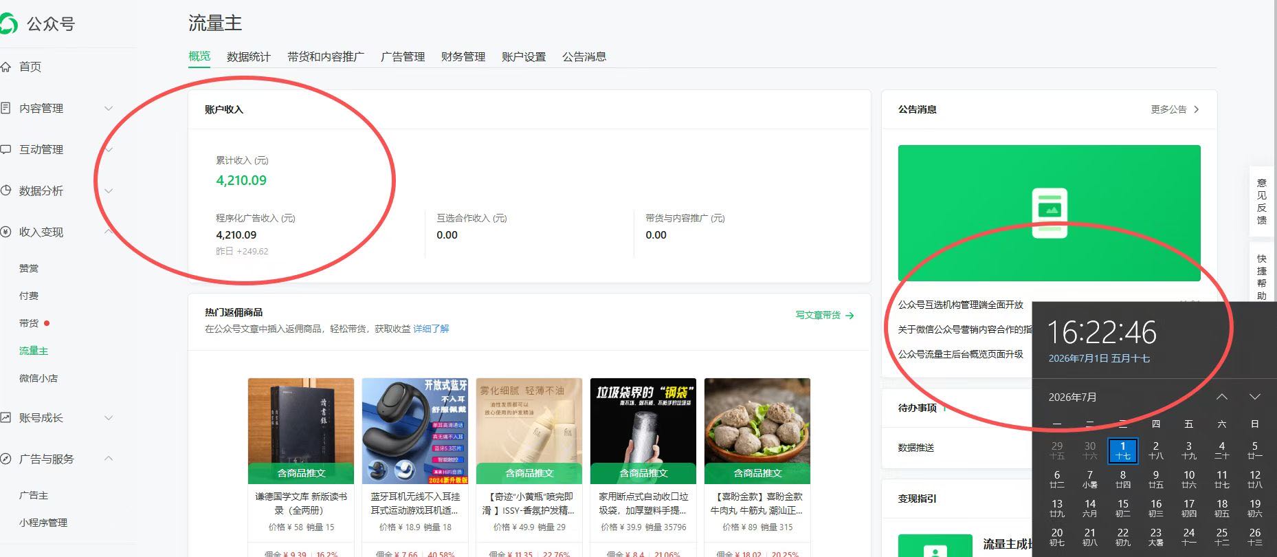Open the 带货和内容推广 tab

coord(326,57)
